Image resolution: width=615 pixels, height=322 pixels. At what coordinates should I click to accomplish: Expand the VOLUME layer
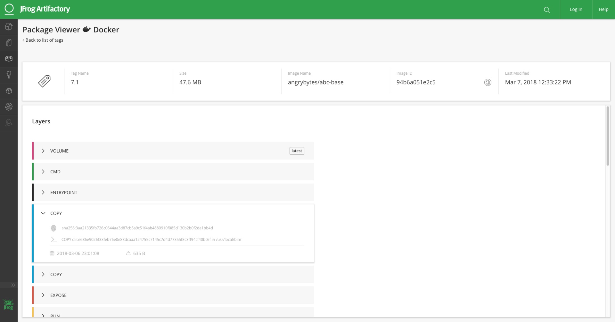[x=43, y=151]
